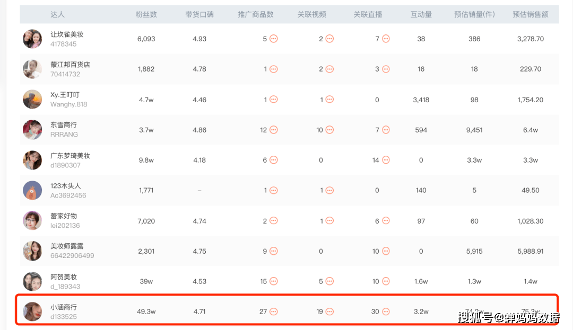The height and width of the screenshot is (330, 573).
Task: Click the 带货口碑 column header
Action: coord(199,14)
